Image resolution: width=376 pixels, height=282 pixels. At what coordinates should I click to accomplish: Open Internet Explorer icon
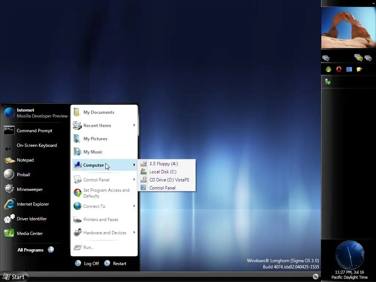pyautogui.click(x=9, y=204)
